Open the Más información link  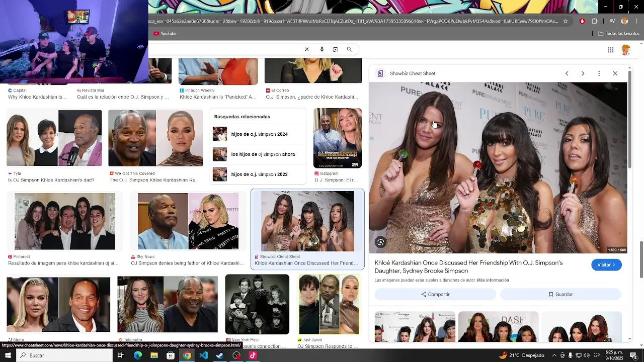(493, 280)
